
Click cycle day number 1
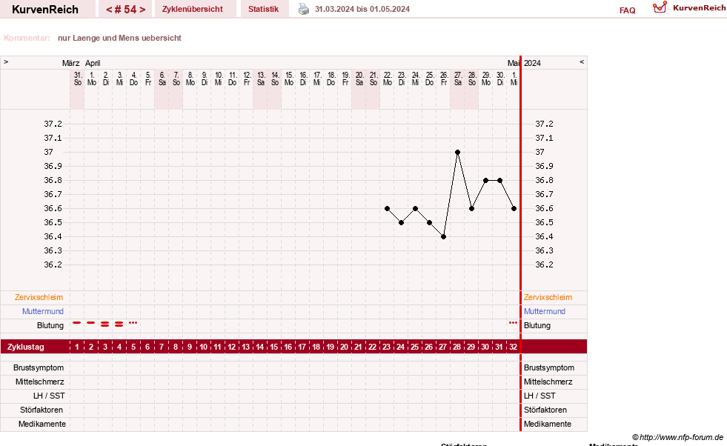[x=77, y=347]
